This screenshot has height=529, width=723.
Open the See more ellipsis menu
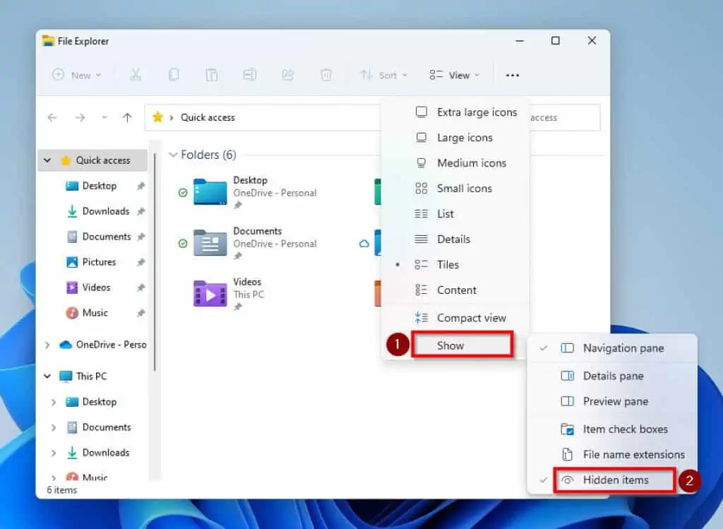click(513, 75)
